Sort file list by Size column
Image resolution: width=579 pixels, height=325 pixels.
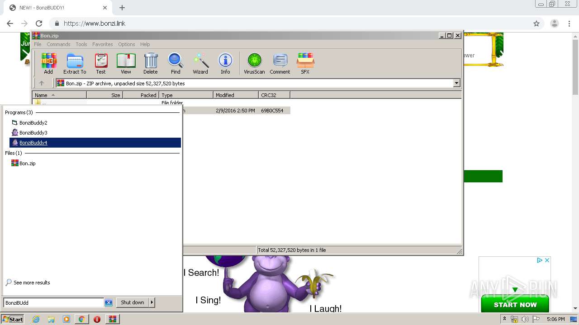(104, 95)
